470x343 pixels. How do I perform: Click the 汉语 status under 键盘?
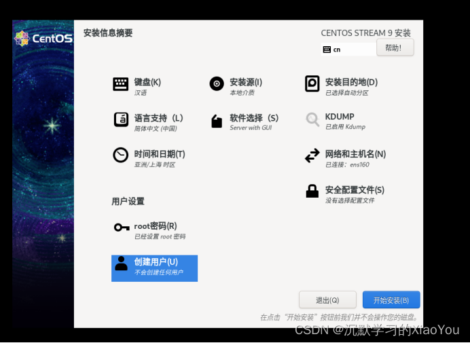point(141,92)
